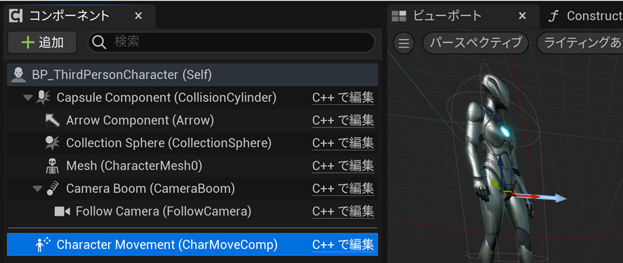Viewport: 623px width, 263px height.
Task: Collapse the Capsule Component tree node
Action: (27, 98)
